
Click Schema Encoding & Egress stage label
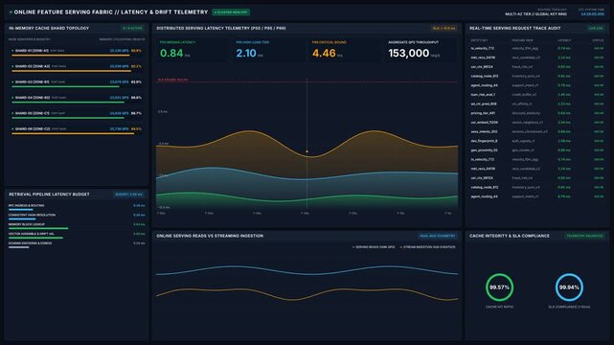click(x=30, y=243)
